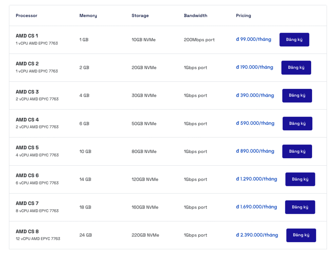Screen dimensions: 335x253
Task: Select the đ 390.000/tháng pricing text
Action: [x=255, y=95]
